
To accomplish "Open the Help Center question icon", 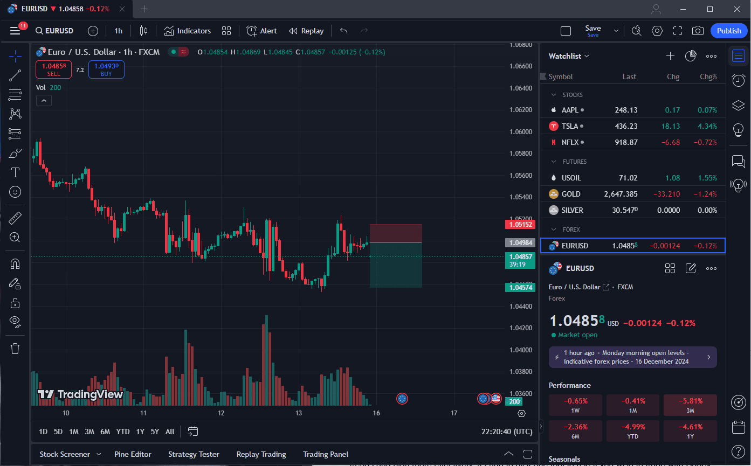I will coord(739,451).
